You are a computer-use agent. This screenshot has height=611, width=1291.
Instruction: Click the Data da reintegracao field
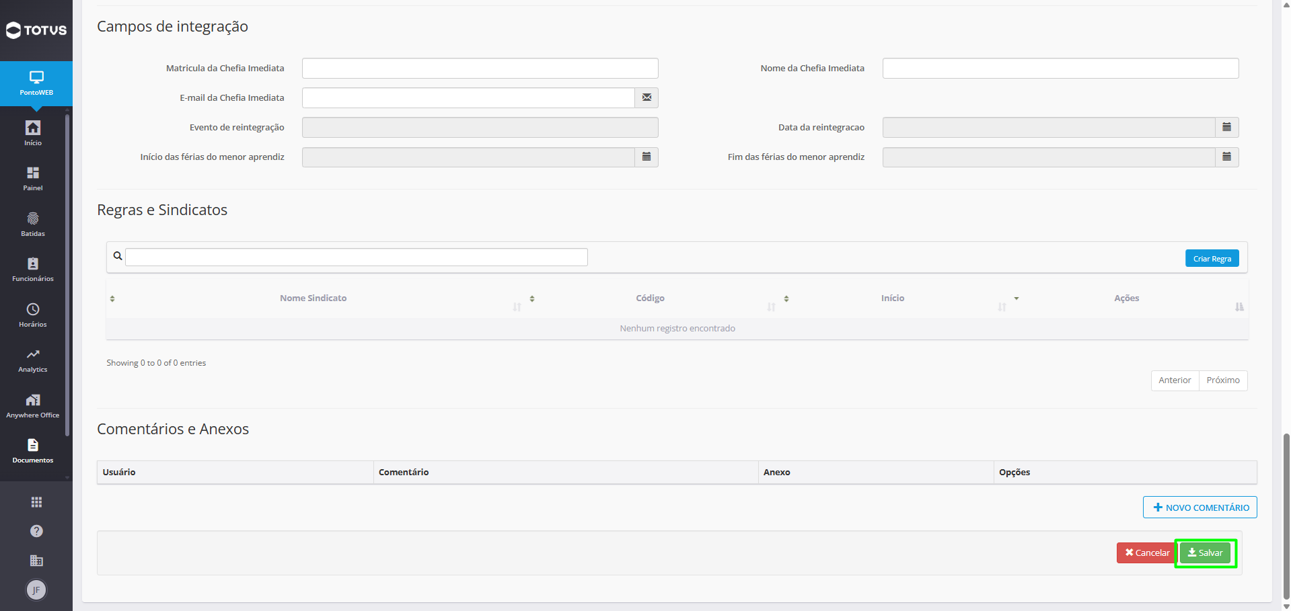[1049, 127]
